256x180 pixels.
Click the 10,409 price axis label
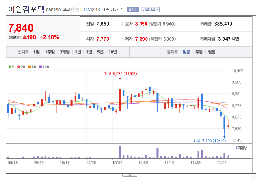[238, 71]
